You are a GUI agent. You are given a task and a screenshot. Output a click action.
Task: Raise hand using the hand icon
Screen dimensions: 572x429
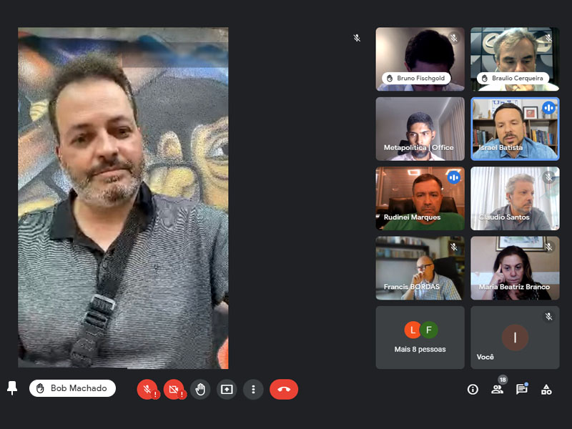(x=201, y=389)
